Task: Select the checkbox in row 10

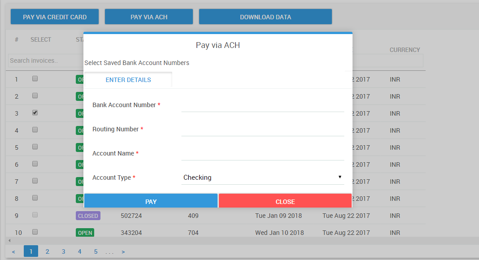Action: click(35, 232)
